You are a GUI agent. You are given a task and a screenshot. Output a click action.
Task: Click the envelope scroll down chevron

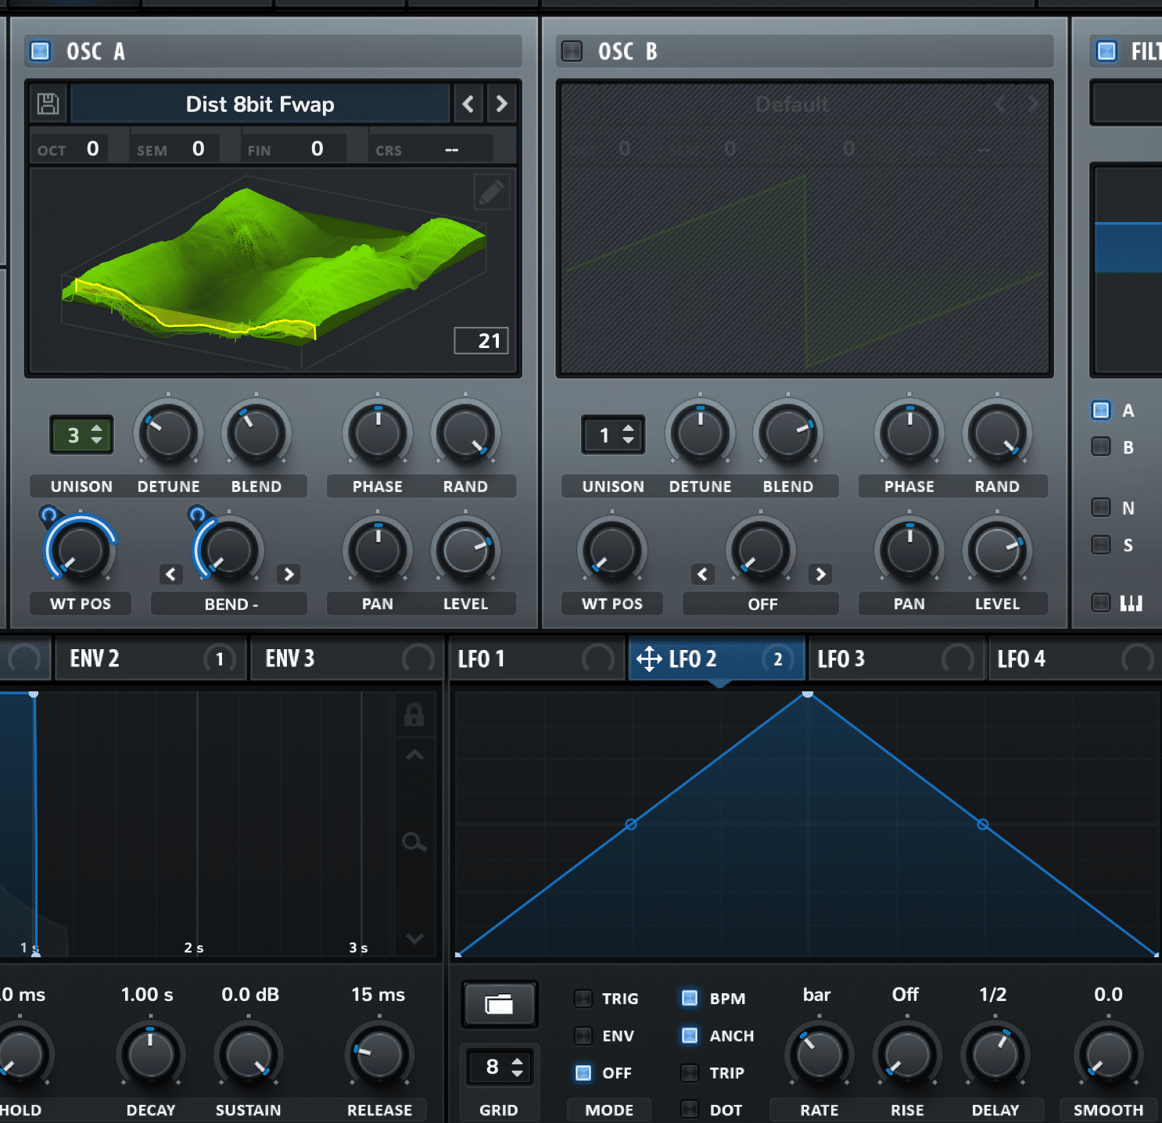pyautogui.click(x=415, y=938)
